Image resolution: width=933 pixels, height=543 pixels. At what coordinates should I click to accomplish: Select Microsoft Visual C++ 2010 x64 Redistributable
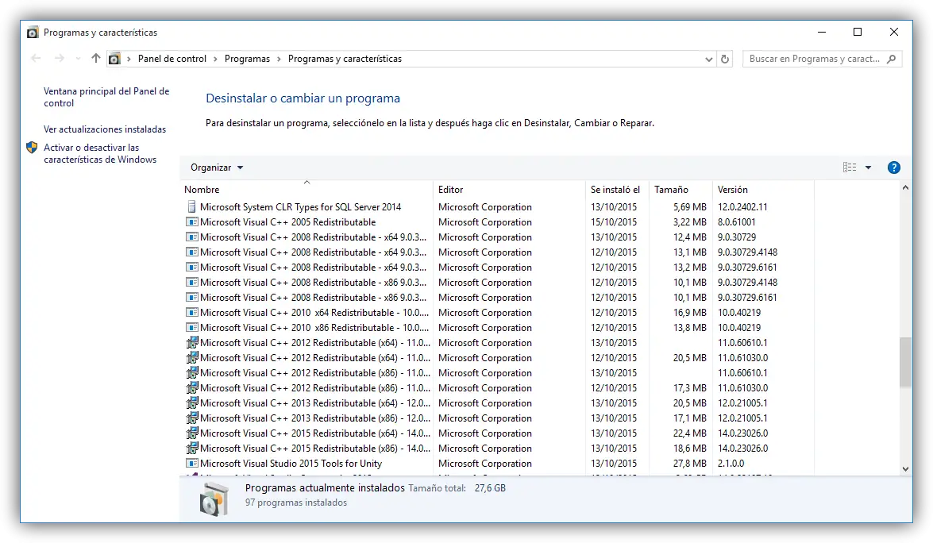pyautogui.click(x=498, y=313)
